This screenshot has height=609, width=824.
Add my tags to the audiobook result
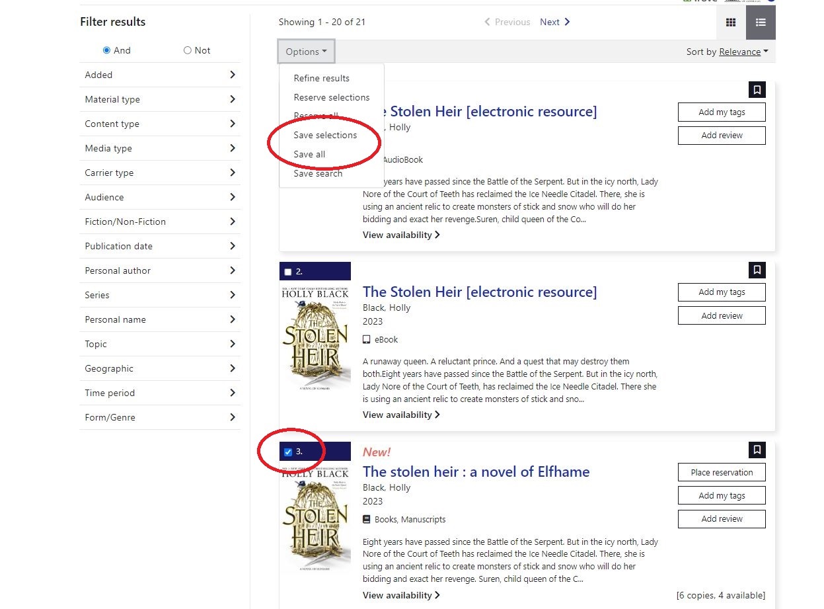(x=722, y=112)
